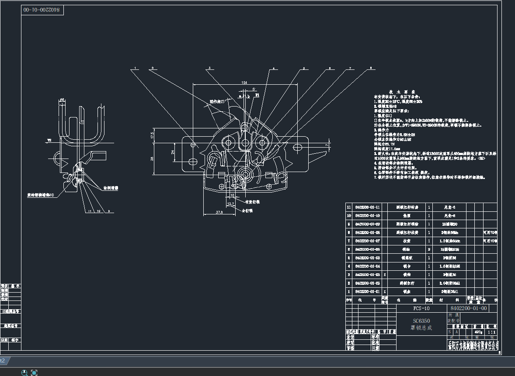Click the SC6350 text in title block

pos(421,321)
